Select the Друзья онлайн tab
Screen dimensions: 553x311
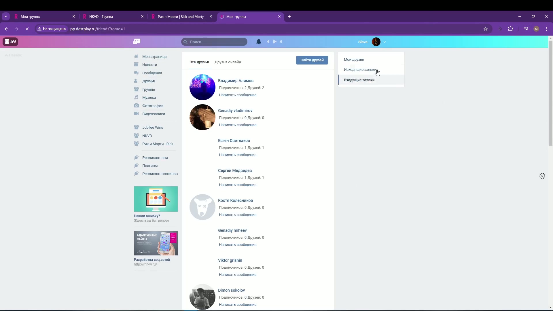228,62
